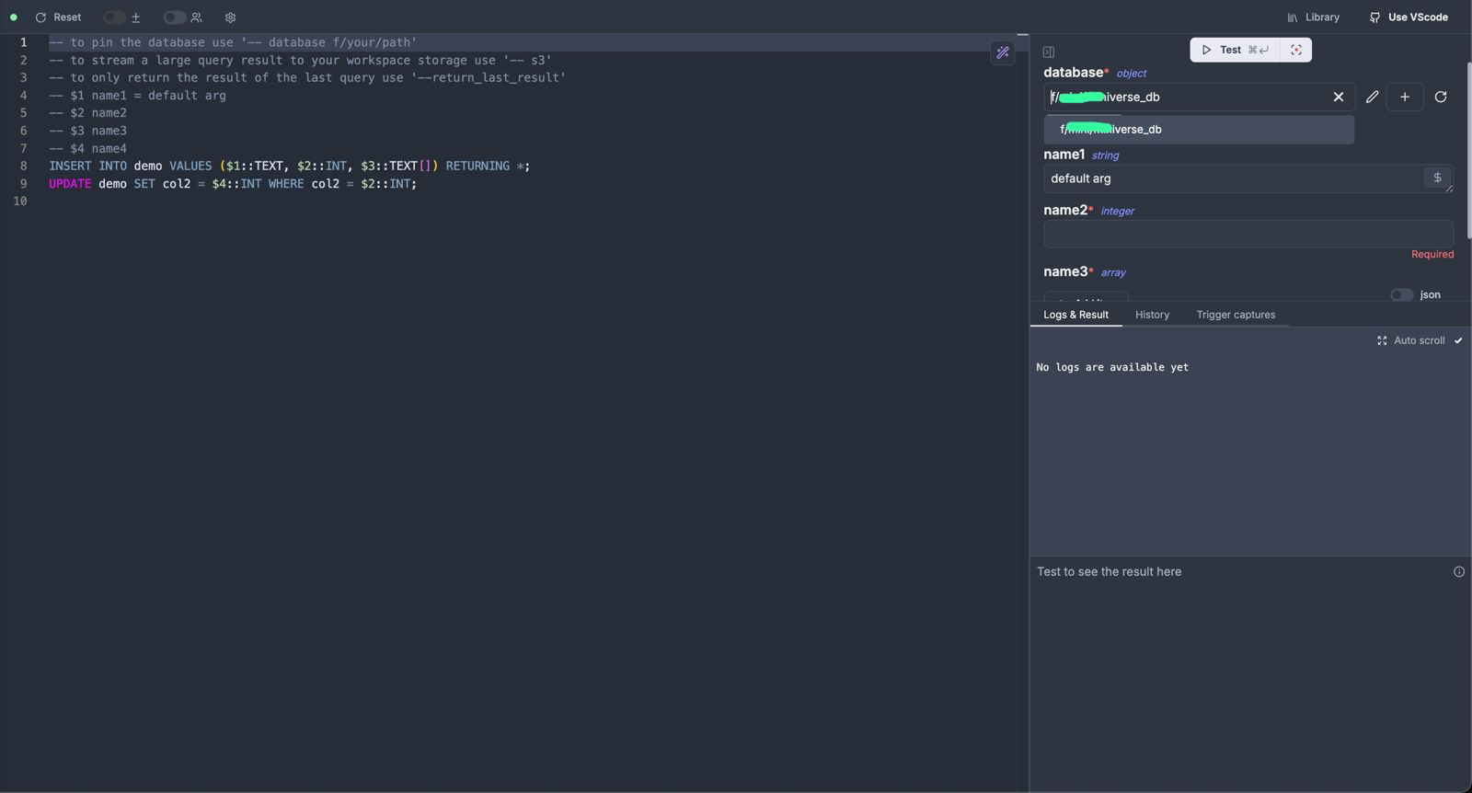Click the info icon in the result pane
This screenshot has width=1472, height=793.
click(x=1459, y=571)
